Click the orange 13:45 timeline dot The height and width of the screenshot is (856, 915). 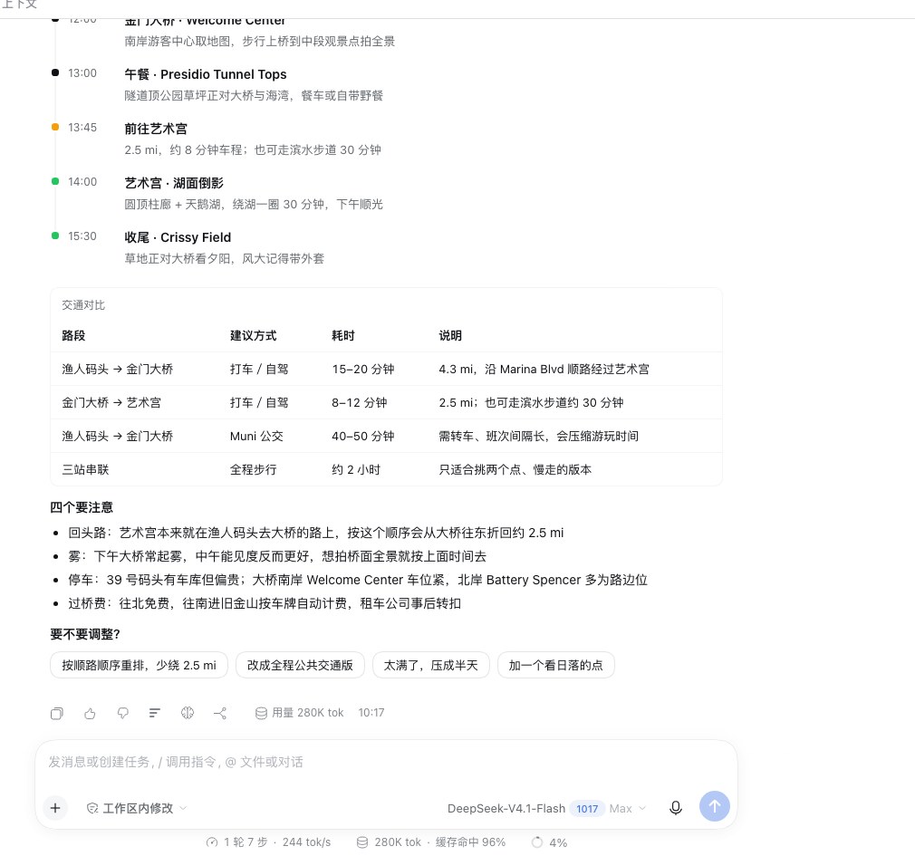pos(55,127)
